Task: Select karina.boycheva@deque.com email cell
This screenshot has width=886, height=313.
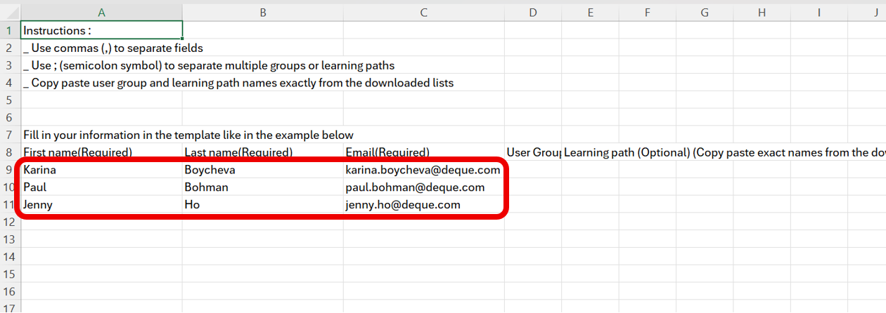Action: click(423, 170)
